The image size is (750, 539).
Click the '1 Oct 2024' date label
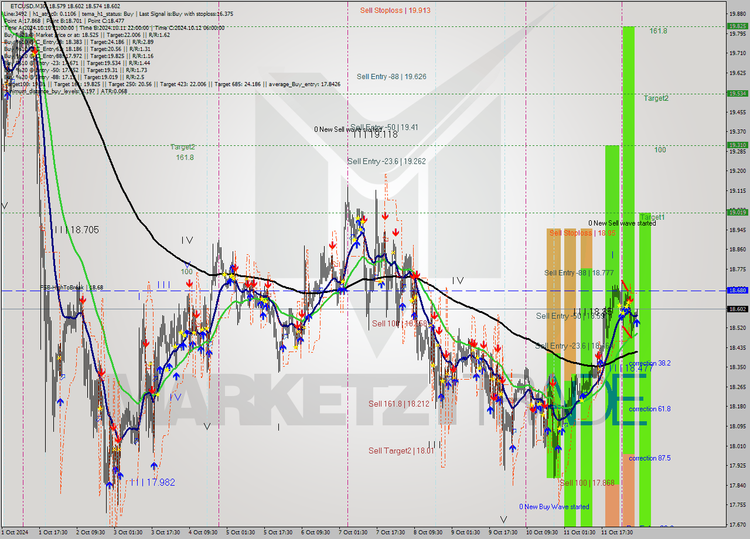pyautogui.click(x=15, y=533)
